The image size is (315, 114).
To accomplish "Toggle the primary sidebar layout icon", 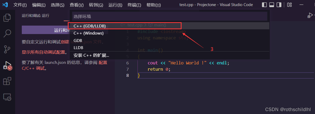I will pyautogui.click(x=264, y=5).
